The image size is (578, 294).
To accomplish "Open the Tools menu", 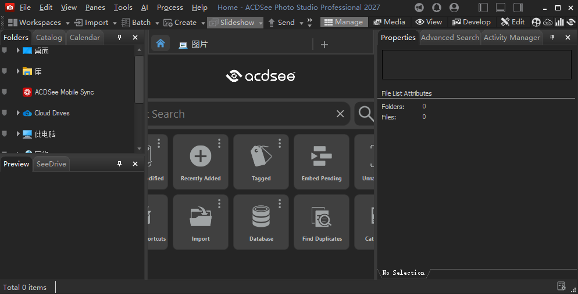I will (123, 8).
